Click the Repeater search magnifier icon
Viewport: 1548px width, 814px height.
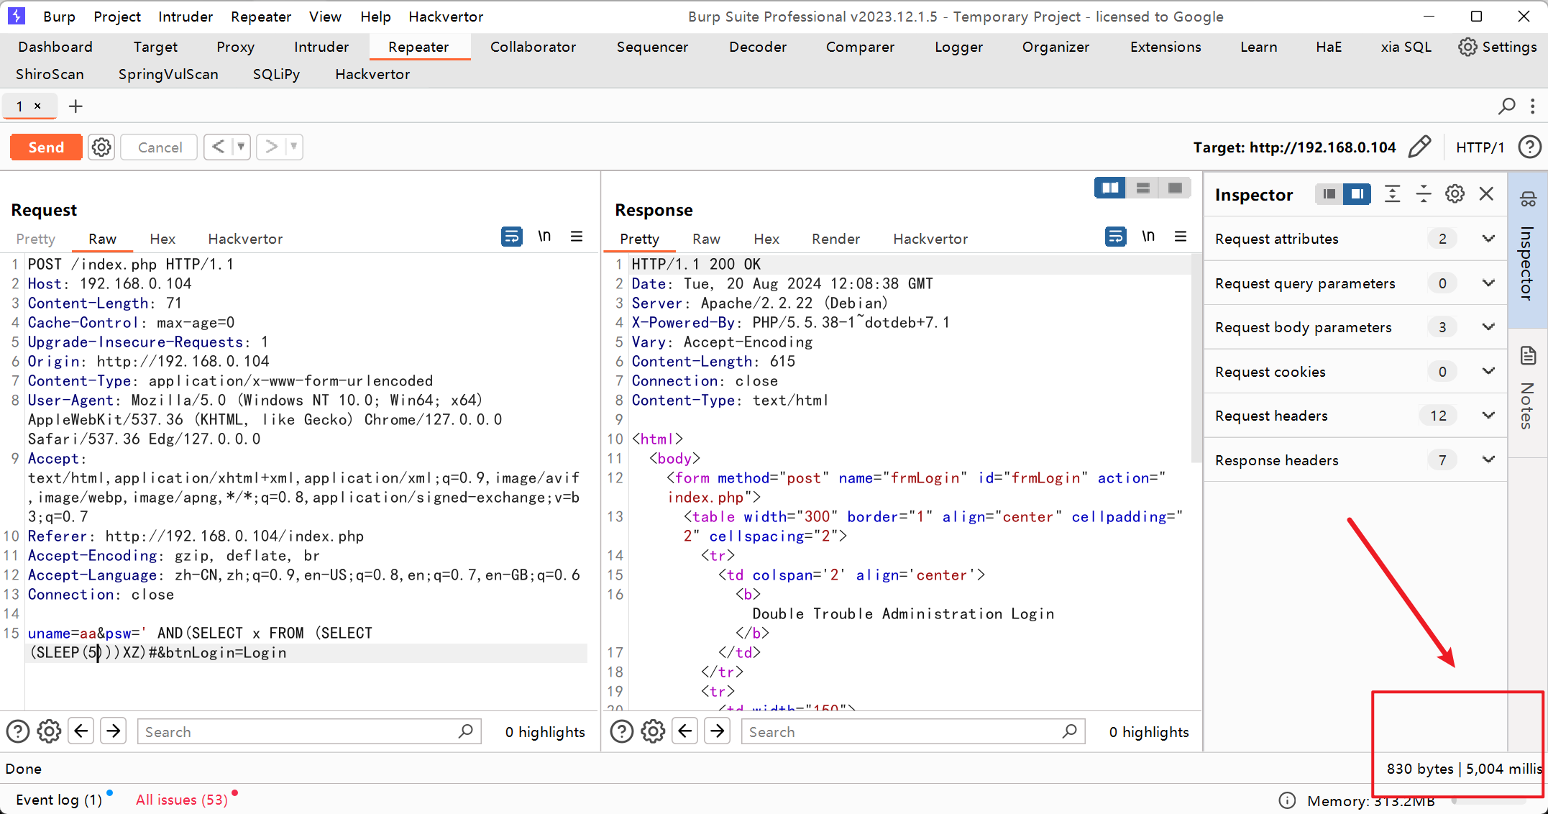[1506, 106]
